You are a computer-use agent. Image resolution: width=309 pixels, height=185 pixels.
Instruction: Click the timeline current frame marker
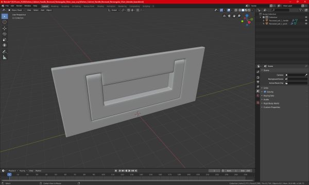(9, 174)
